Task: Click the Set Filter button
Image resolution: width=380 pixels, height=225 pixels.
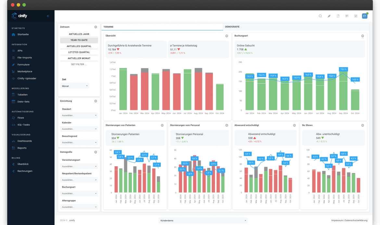Action: point(79,65)
